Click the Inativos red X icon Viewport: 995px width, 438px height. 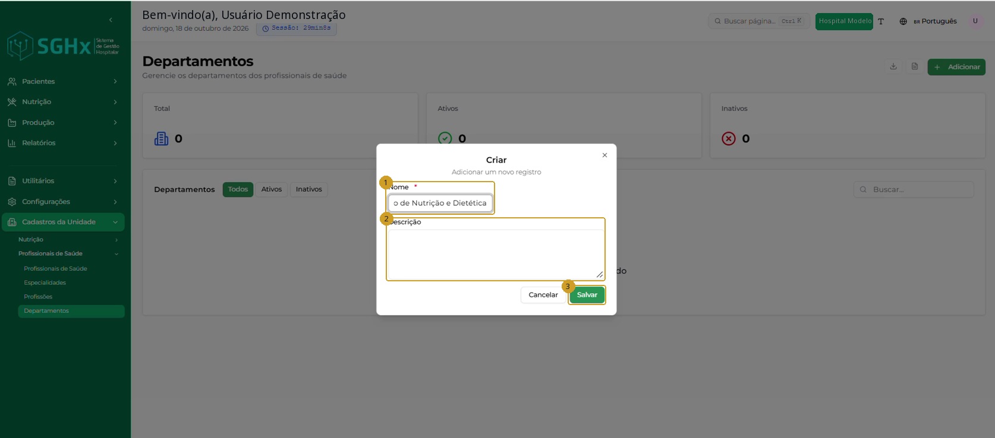pyautogui.click(x=729, y=139)
